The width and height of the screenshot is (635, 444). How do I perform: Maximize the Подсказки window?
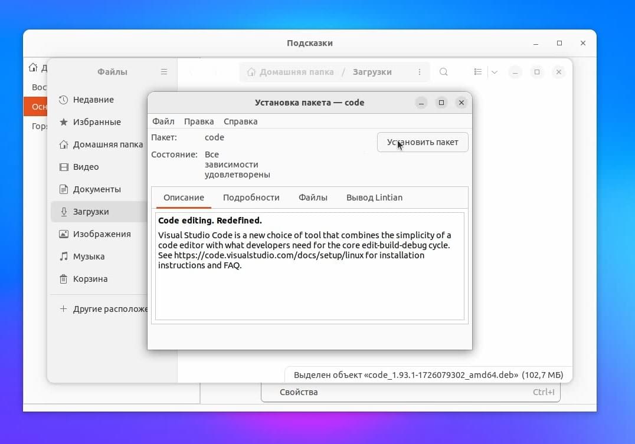[x=559, y=43]
